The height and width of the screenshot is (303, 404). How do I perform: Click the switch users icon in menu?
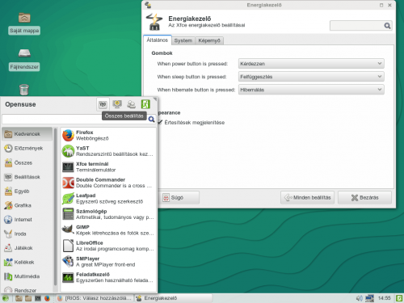[x=132, y=104]
